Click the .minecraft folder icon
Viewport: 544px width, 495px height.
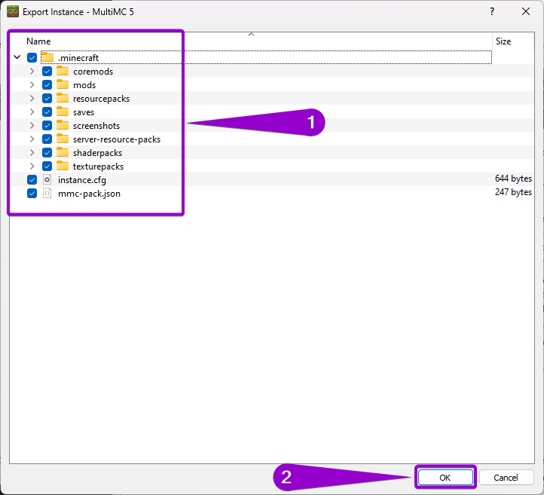tap(47, 57)
